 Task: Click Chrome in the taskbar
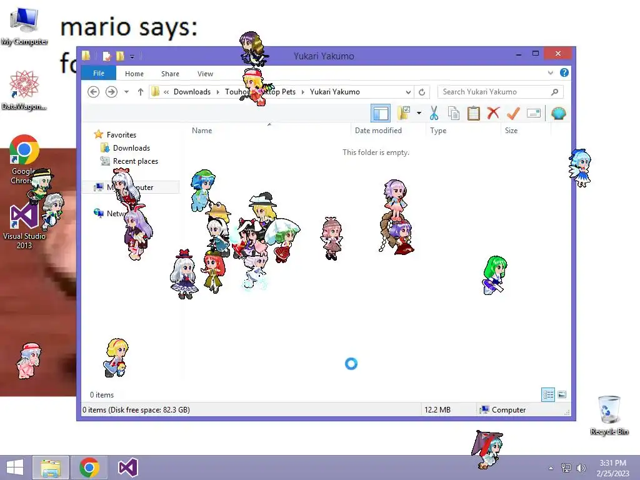point(89,467)
